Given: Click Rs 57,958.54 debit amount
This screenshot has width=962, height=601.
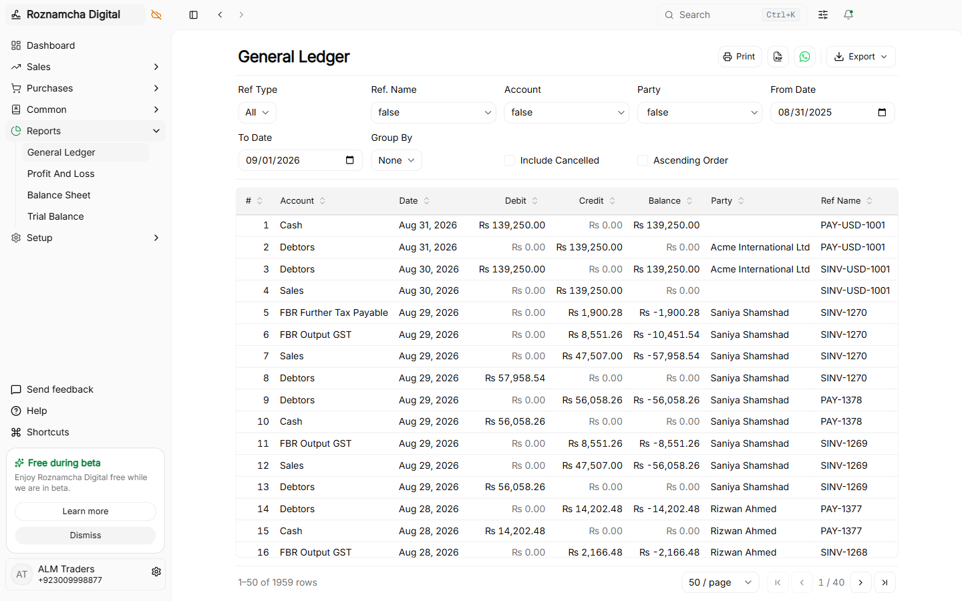Looking at the screenshot, I should coord(515,378).
